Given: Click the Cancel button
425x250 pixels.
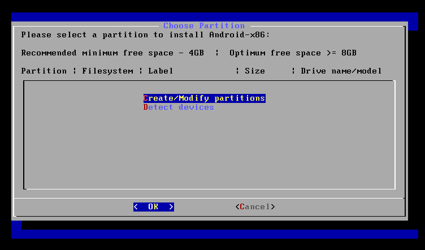Looking at the screenshot, I should [x=255, y=207].
